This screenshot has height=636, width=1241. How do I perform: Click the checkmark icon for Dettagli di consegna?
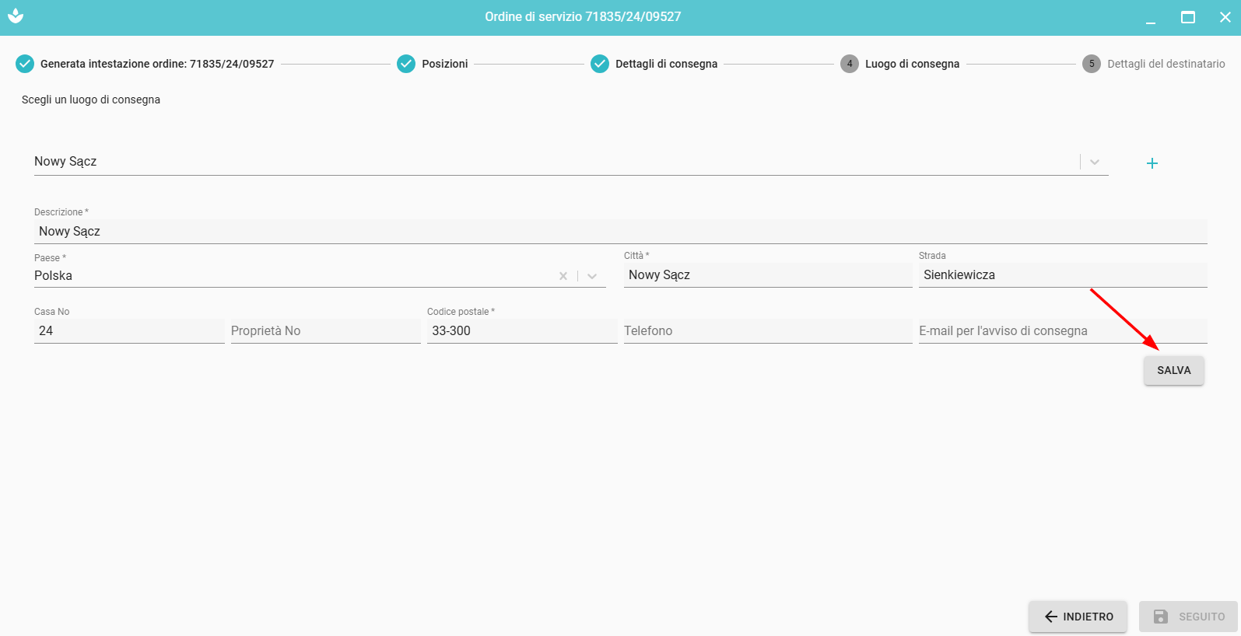599,64
